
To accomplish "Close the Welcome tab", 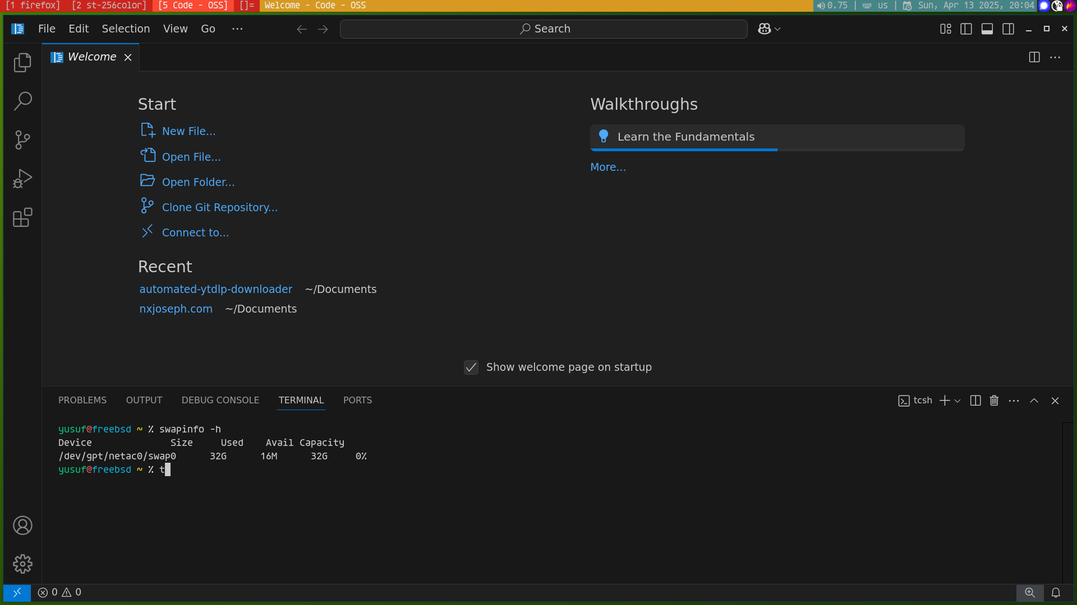I will (x=128, y=57).
